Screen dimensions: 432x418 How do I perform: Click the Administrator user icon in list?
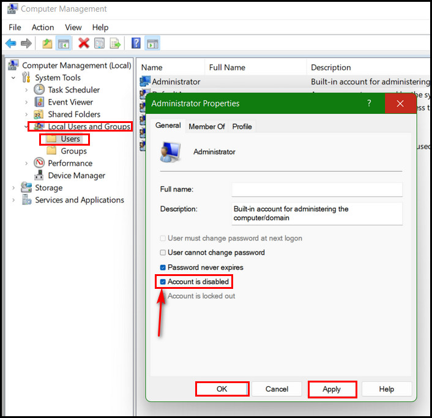coord(145,81)
